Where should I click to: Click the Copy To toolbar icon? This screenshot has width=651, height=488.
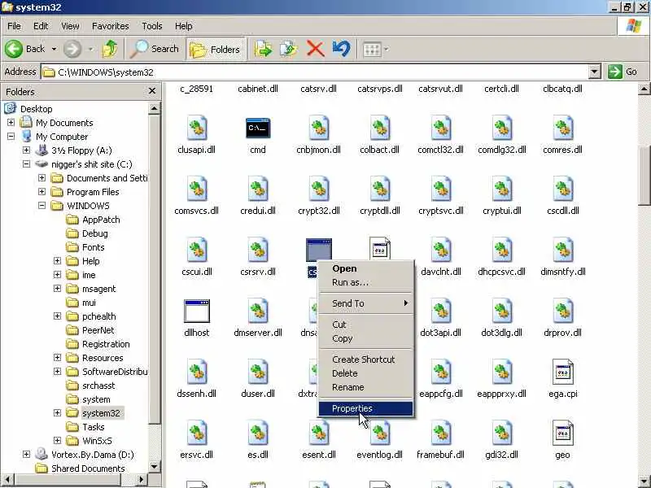289,49
